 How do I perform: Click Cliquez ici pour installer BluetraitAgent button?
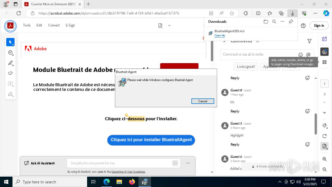point(151,140)
